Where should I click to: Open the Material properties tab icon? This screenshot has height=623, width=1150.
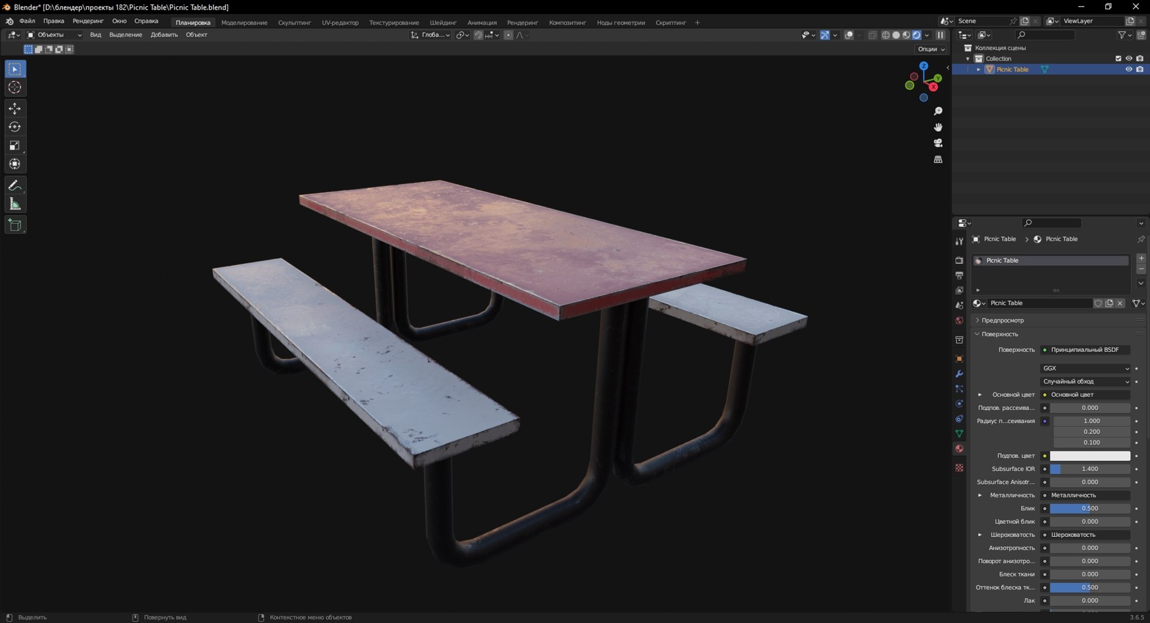click(959, 449)
